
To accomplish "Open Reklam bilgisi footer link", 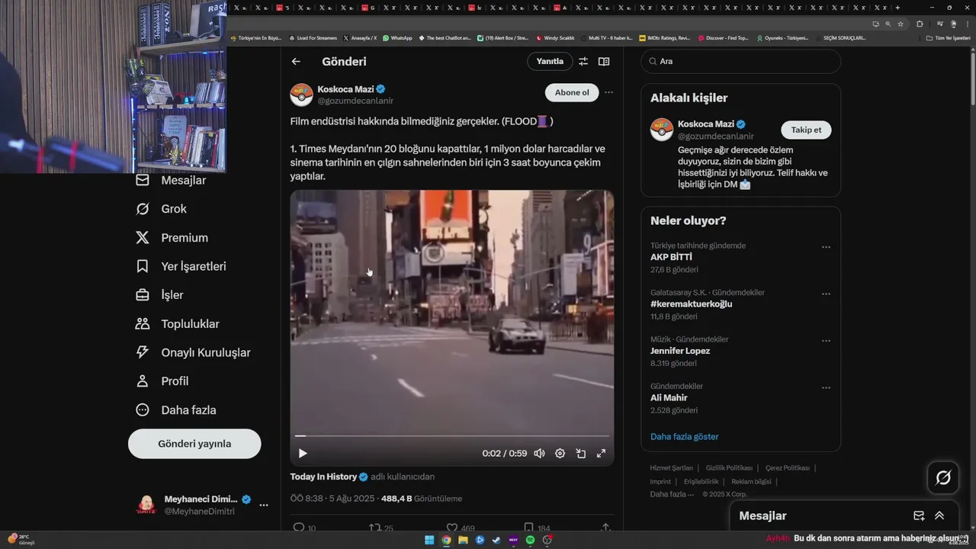I will point(752,482).
